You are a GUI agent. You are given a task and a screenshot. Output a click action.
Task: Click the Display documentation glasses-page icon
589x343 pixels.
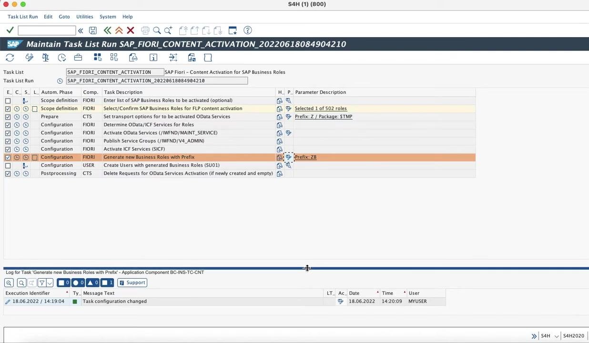point(133,58)
